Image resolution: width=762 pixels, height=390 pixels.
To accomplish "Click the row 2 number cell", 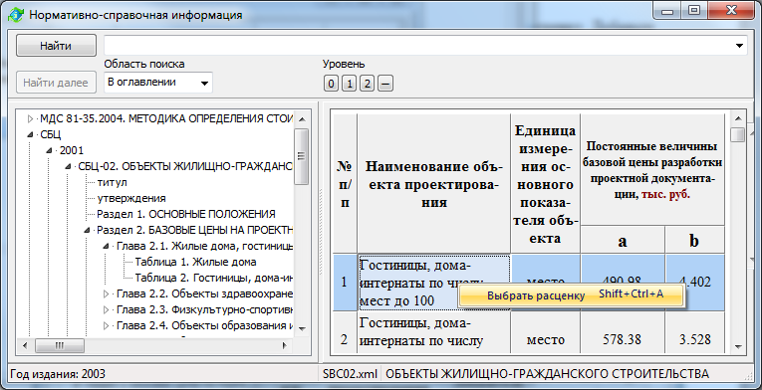I will (345, 333).
